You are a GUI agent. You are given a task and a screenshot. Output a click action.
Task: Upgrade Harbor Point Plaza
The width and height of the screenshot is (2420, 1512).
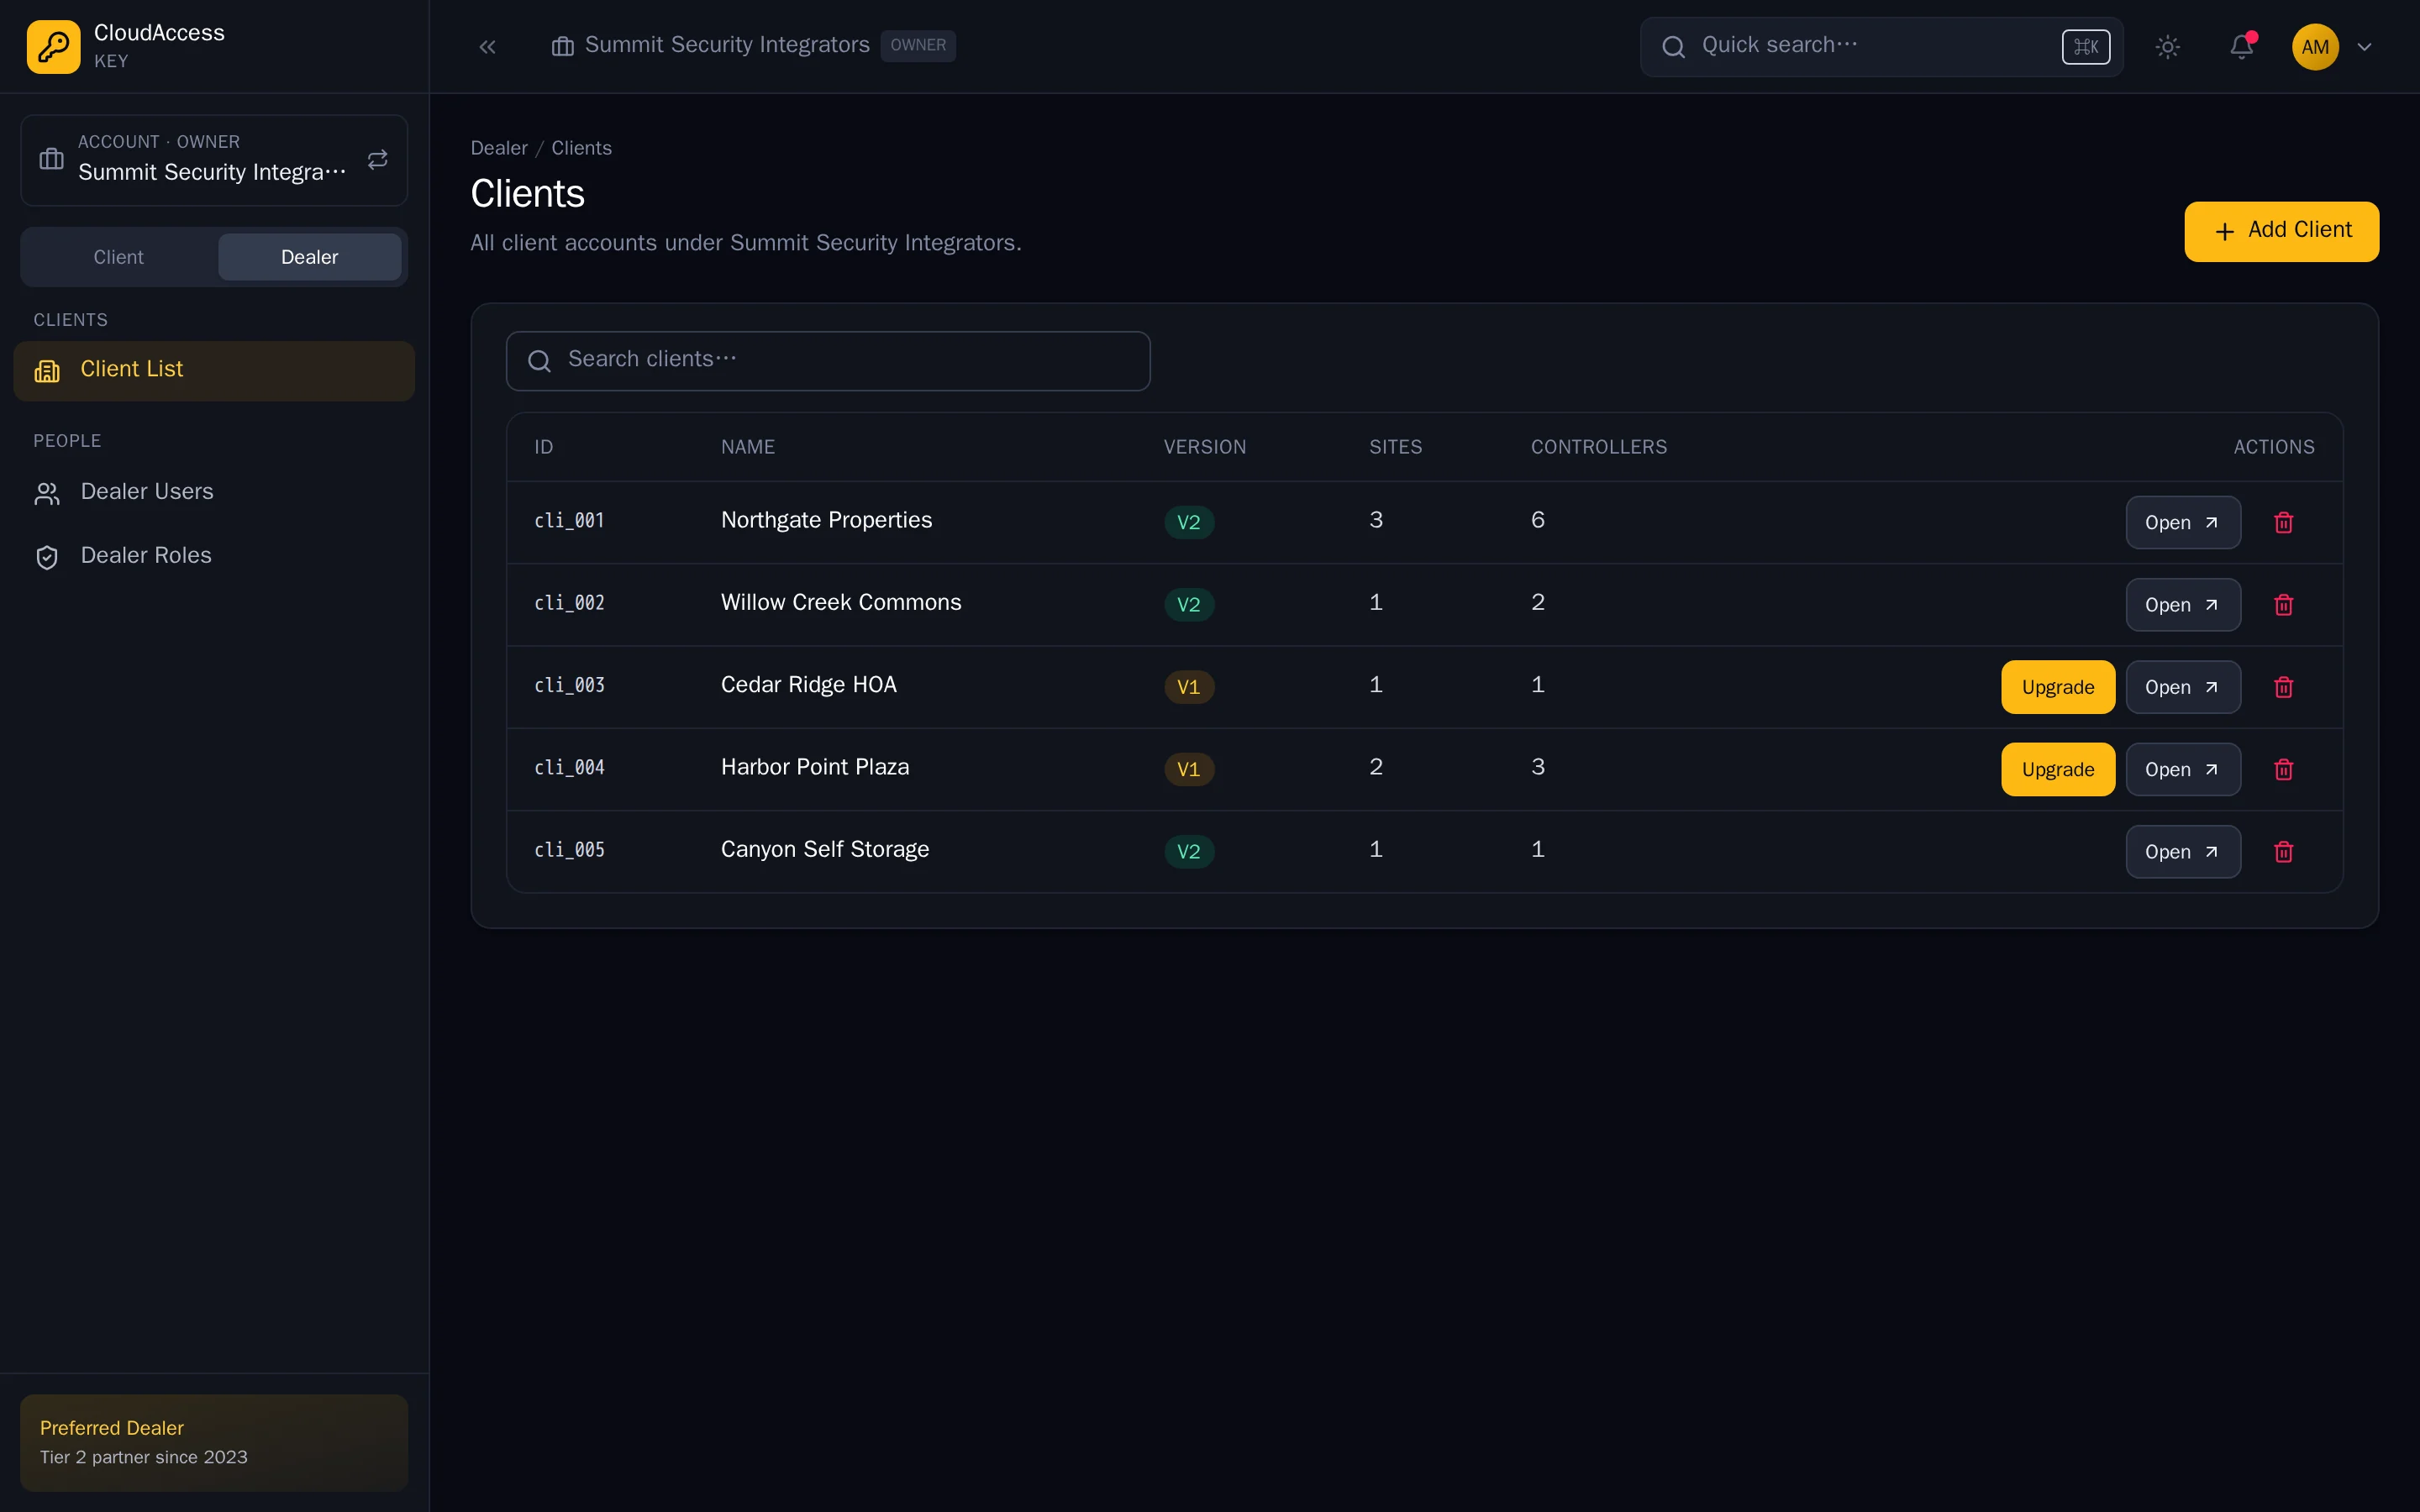pos(2057,769)
